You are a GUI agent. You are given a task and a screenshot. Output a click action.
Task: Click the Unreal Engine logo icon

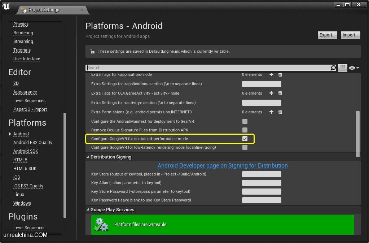click(x=6, y=6)
